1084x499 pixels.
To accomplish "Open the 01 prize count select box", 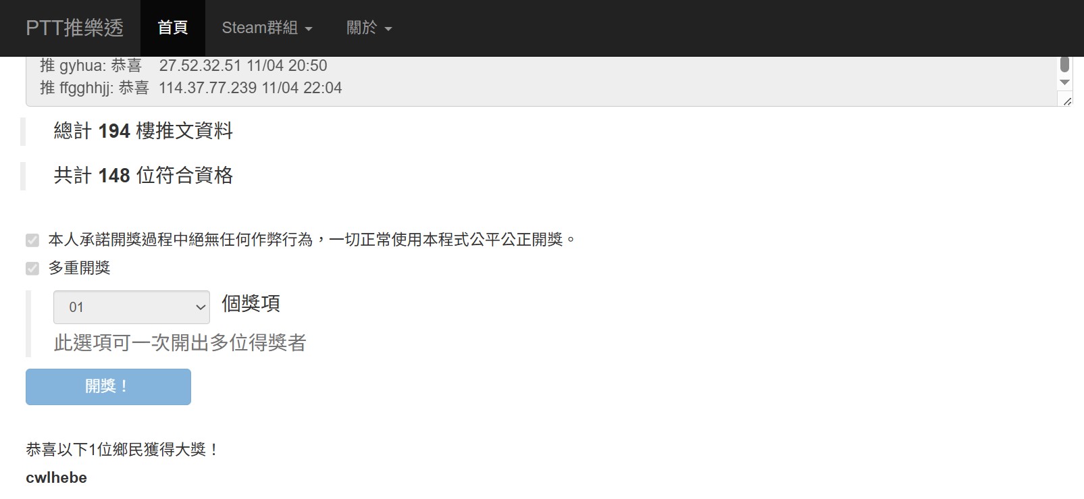I will click(132, 307).
